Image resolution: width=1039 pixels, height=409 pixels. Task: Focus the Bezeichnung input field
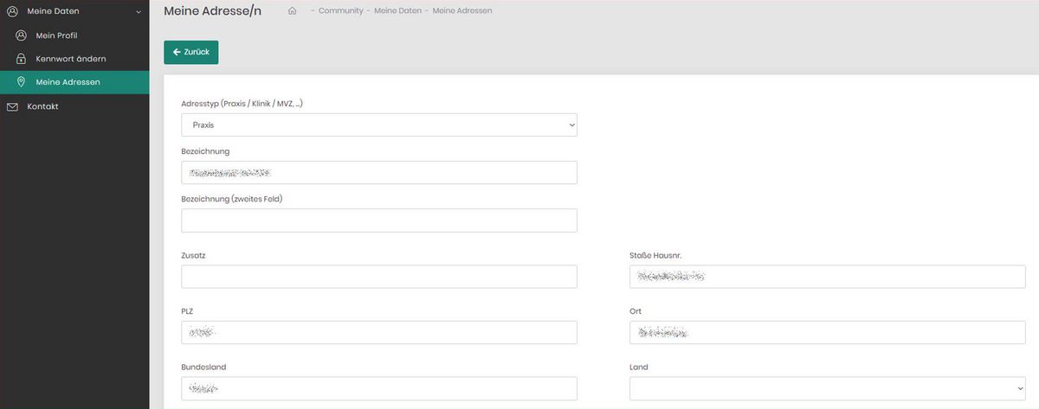point(379,173)
